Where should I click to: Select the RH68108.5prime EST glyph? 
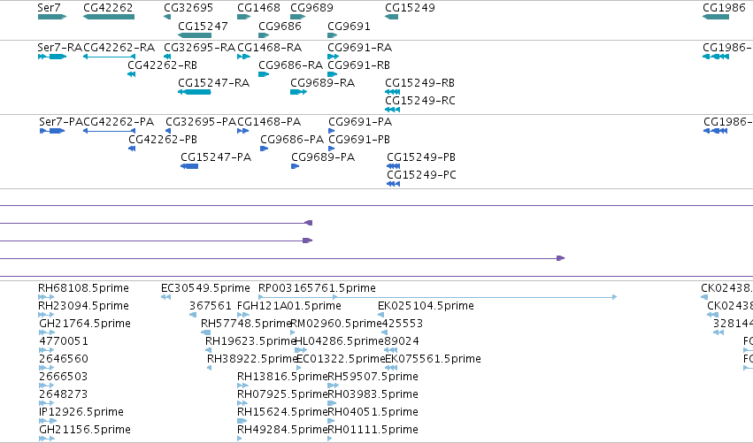click(46, 297)
